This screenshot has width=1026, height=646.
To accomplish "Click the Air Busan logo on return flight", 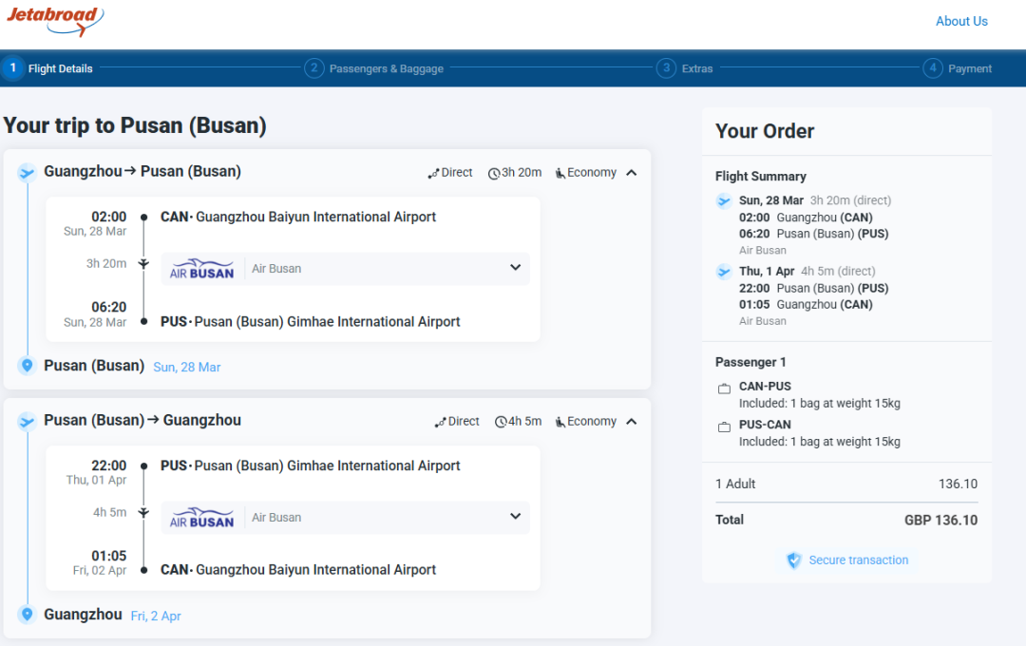I will coord(201,518).
